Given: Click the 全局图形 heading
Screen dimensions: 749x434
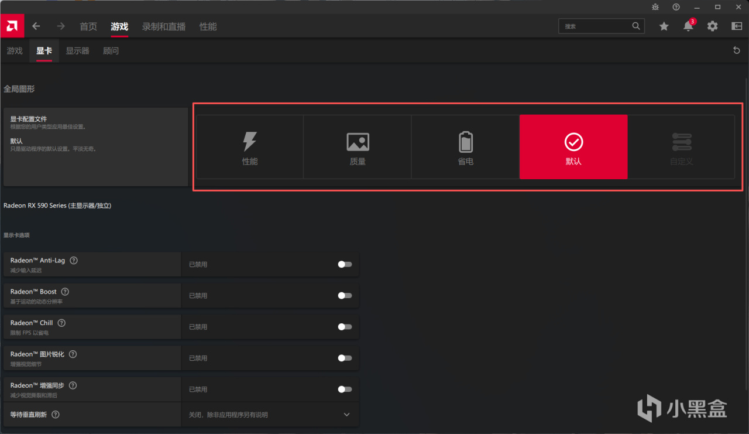Looking at the screenshot, I should [19, 89].
